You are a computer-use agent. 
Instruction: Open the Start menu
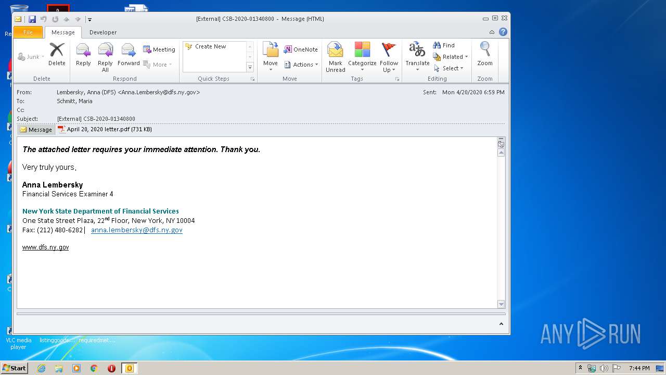14,368
